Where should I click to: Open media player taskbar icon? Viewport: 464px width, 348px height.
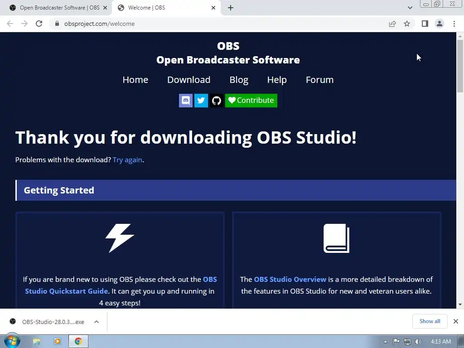tap(58, 342)
